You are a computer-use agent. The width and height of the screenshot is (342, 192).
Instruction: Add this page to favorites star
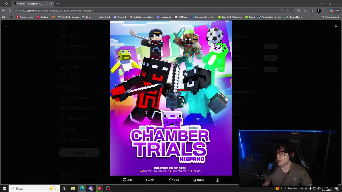(292, 11)
